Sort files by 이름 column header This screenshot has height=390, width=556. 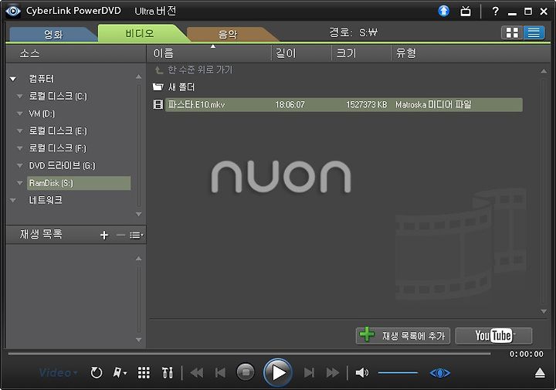pyautogui.click(x=208, y=53)
